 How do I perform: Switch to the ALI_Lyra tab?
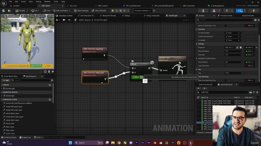(73, 6)
